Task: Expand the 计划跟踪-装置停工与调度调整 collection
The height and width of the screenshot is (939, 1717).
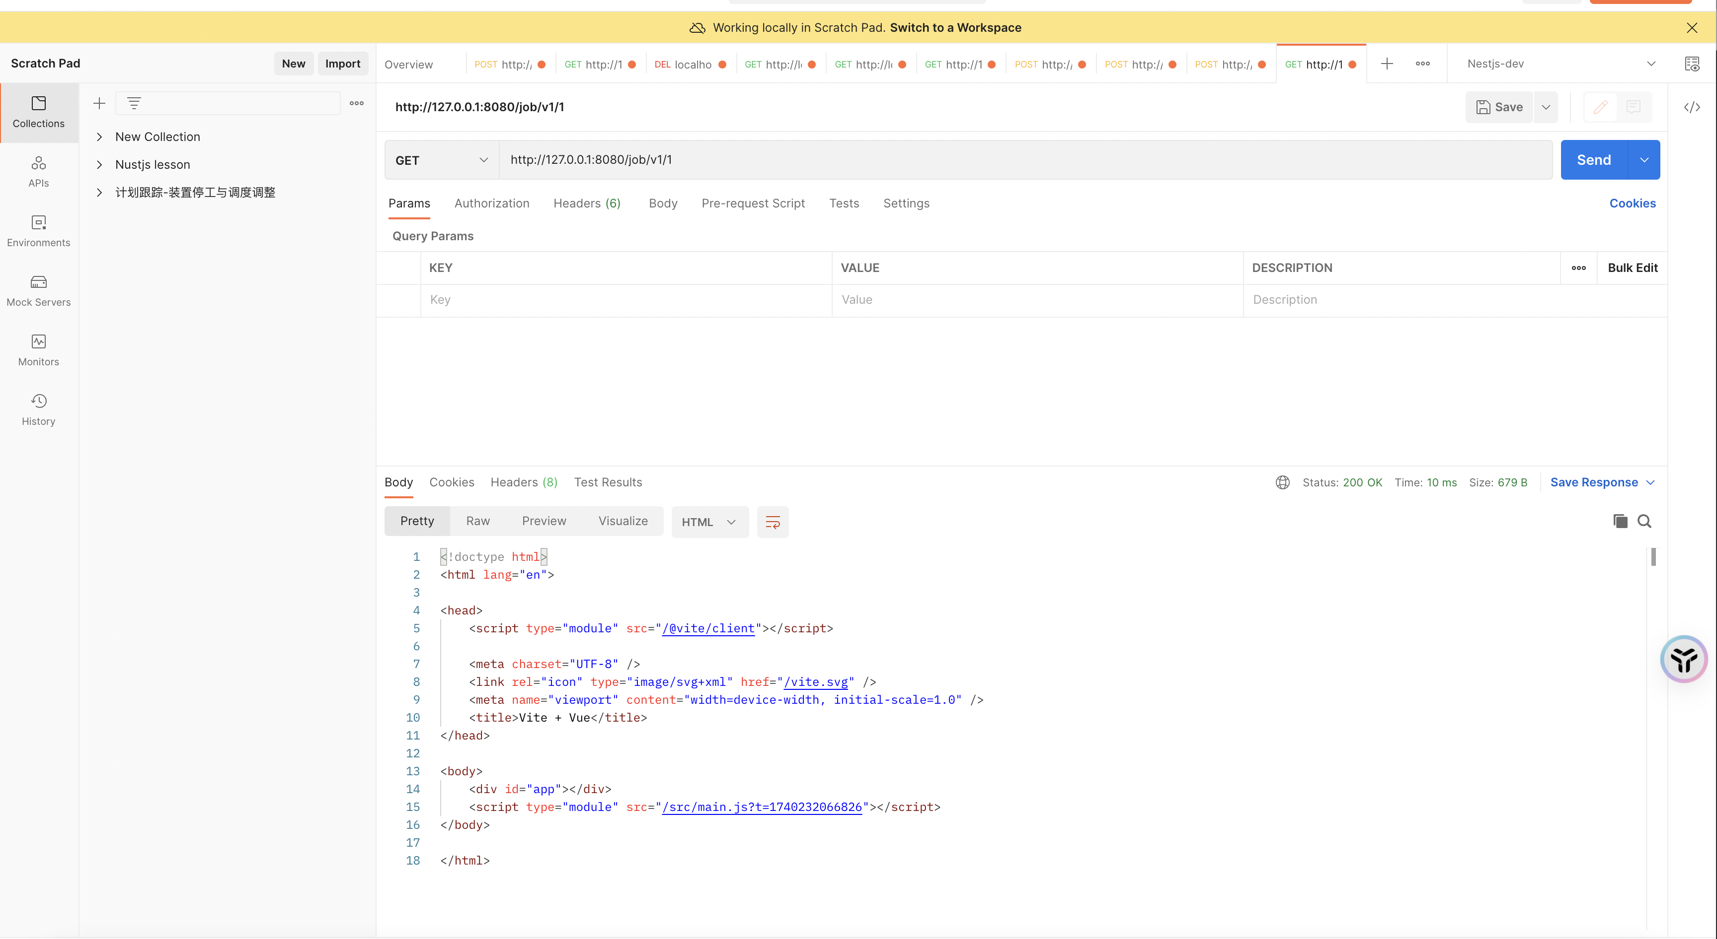Action: pos(99,193)
